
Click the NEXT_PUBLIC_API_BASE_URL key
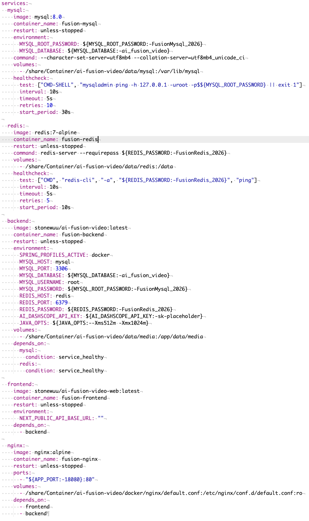pyautogui.click(x=57, y=418)
